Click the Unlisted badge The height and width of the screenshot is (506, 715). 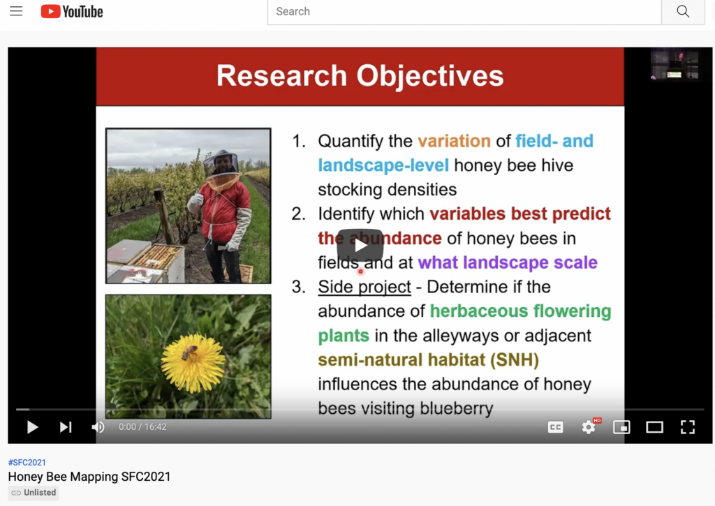pos(33,492)
